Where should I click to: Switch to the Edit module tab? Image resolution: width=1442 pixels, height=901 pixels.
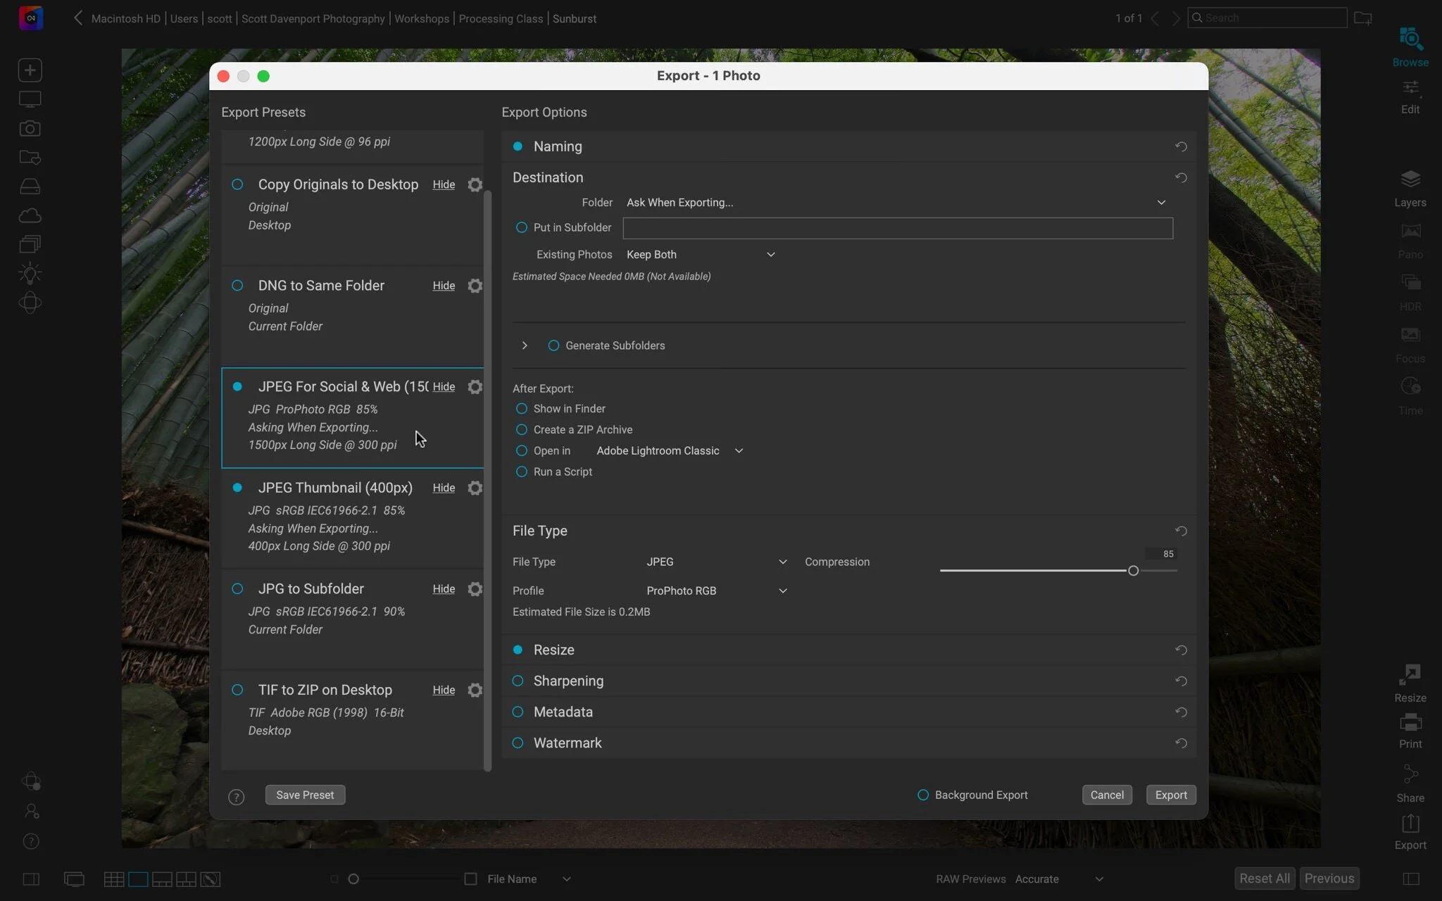1410,96
